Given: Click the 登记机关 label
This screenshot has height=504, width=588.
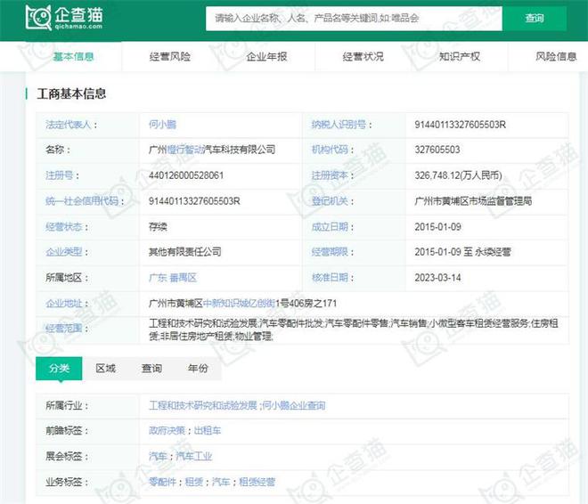Looking at the screenshot, I should point(330,201).
